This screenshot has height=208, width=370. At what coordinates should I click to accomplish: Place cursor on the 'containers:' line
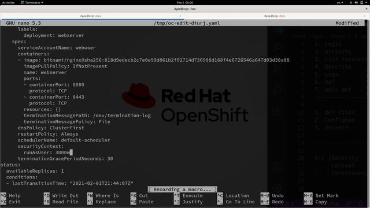34,54
